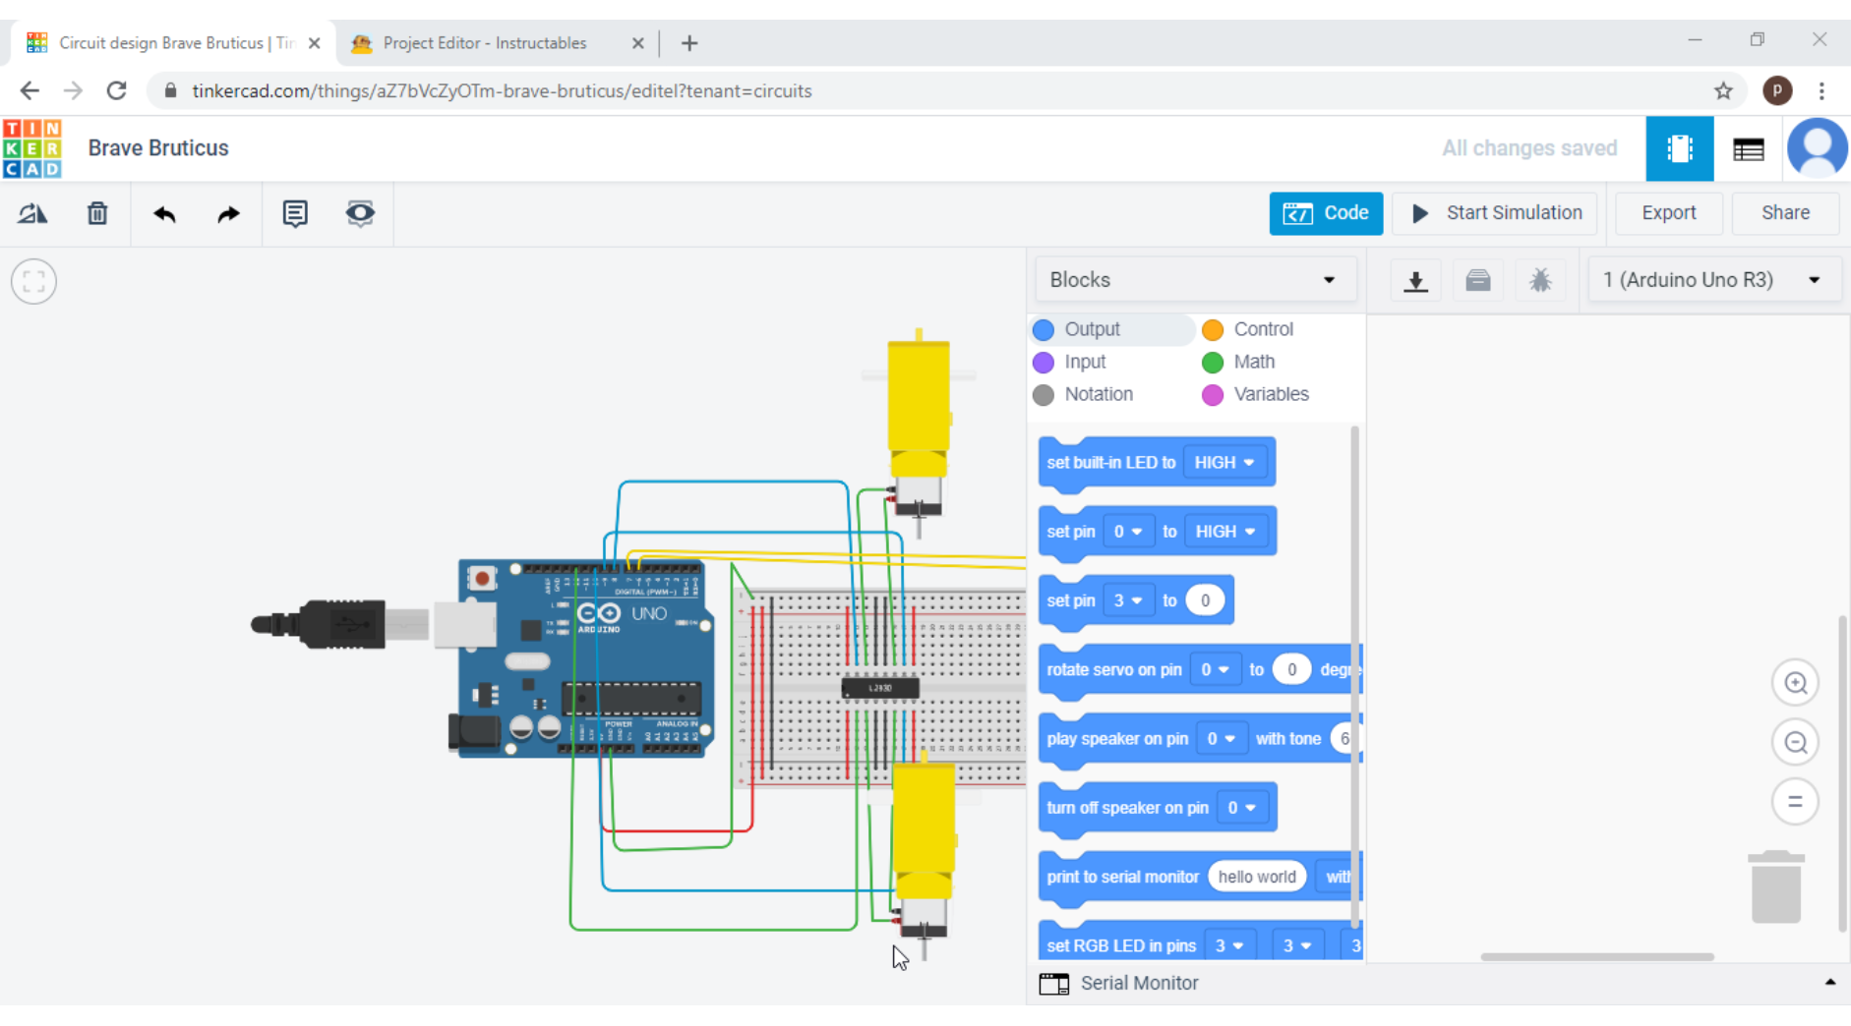Open the Blocks edit mode dropdown
Image resolution: width=1851 pixels, height=1026 pixels.
tap(1195, 280)
